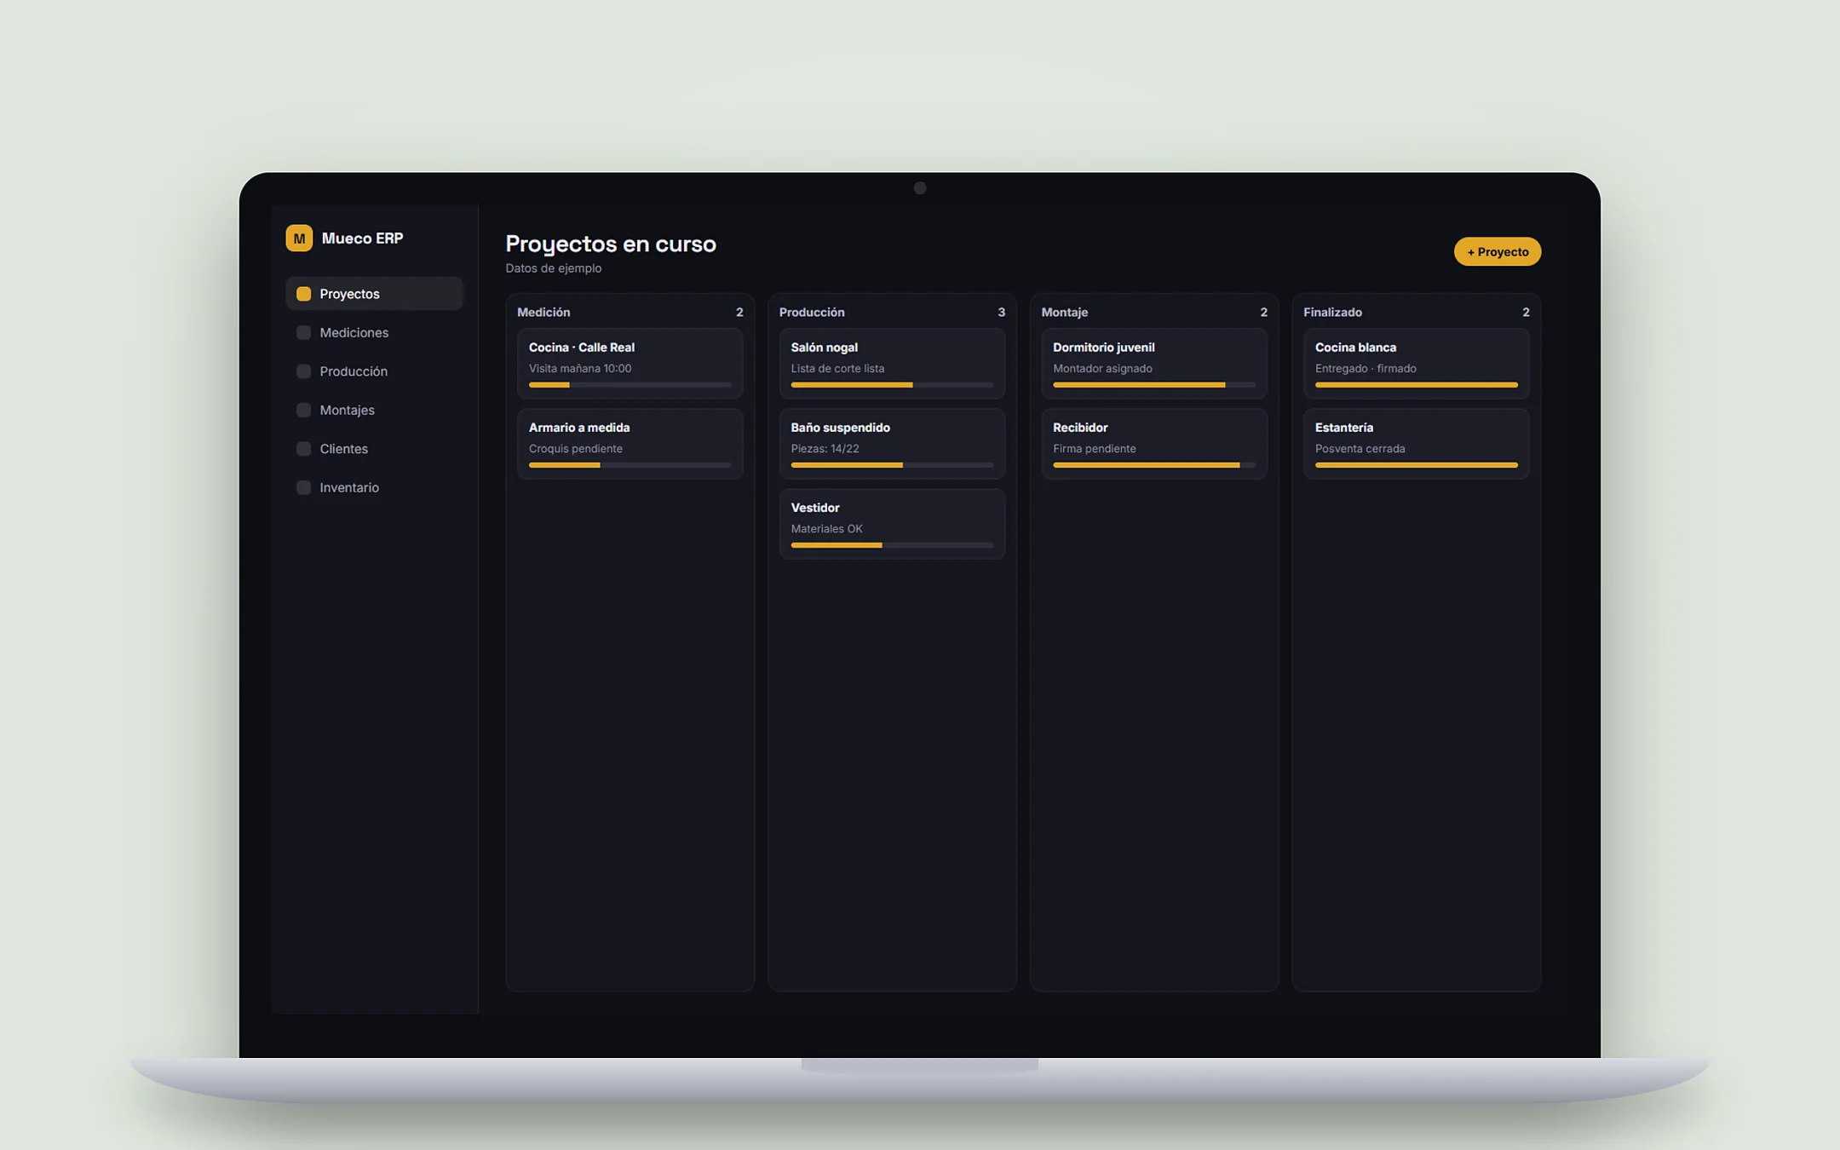Open the Baño suspendido card
The image size is (1840, 1150).
click(x=892, y=444)
